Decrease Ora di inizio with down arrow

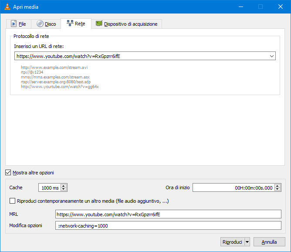coord(277,190)
